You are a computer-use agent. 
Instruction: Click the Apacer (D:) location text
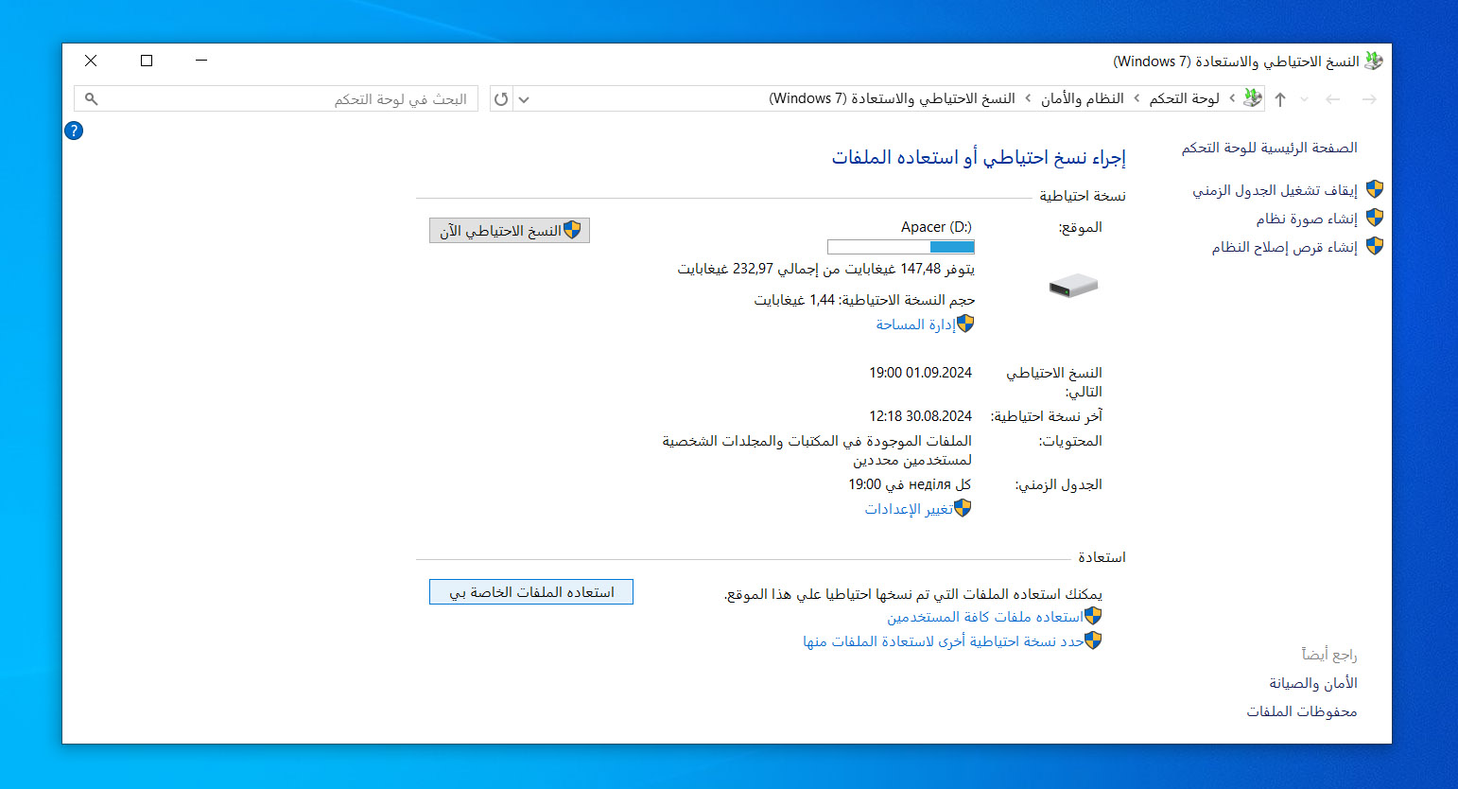point(936,227)
